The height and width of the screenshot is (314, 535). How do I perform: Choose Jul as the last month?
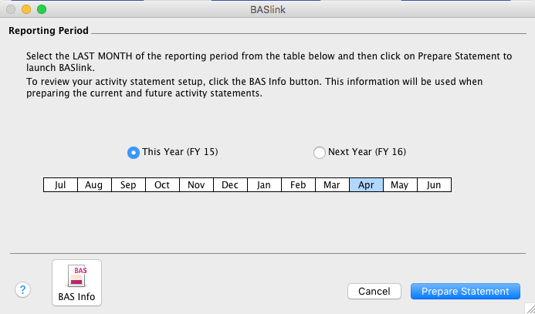coord(60,185)
